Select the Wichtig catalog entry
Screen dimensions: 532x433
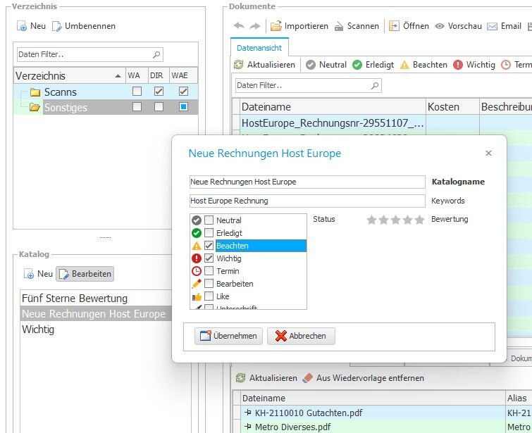[x=97, y=330]
